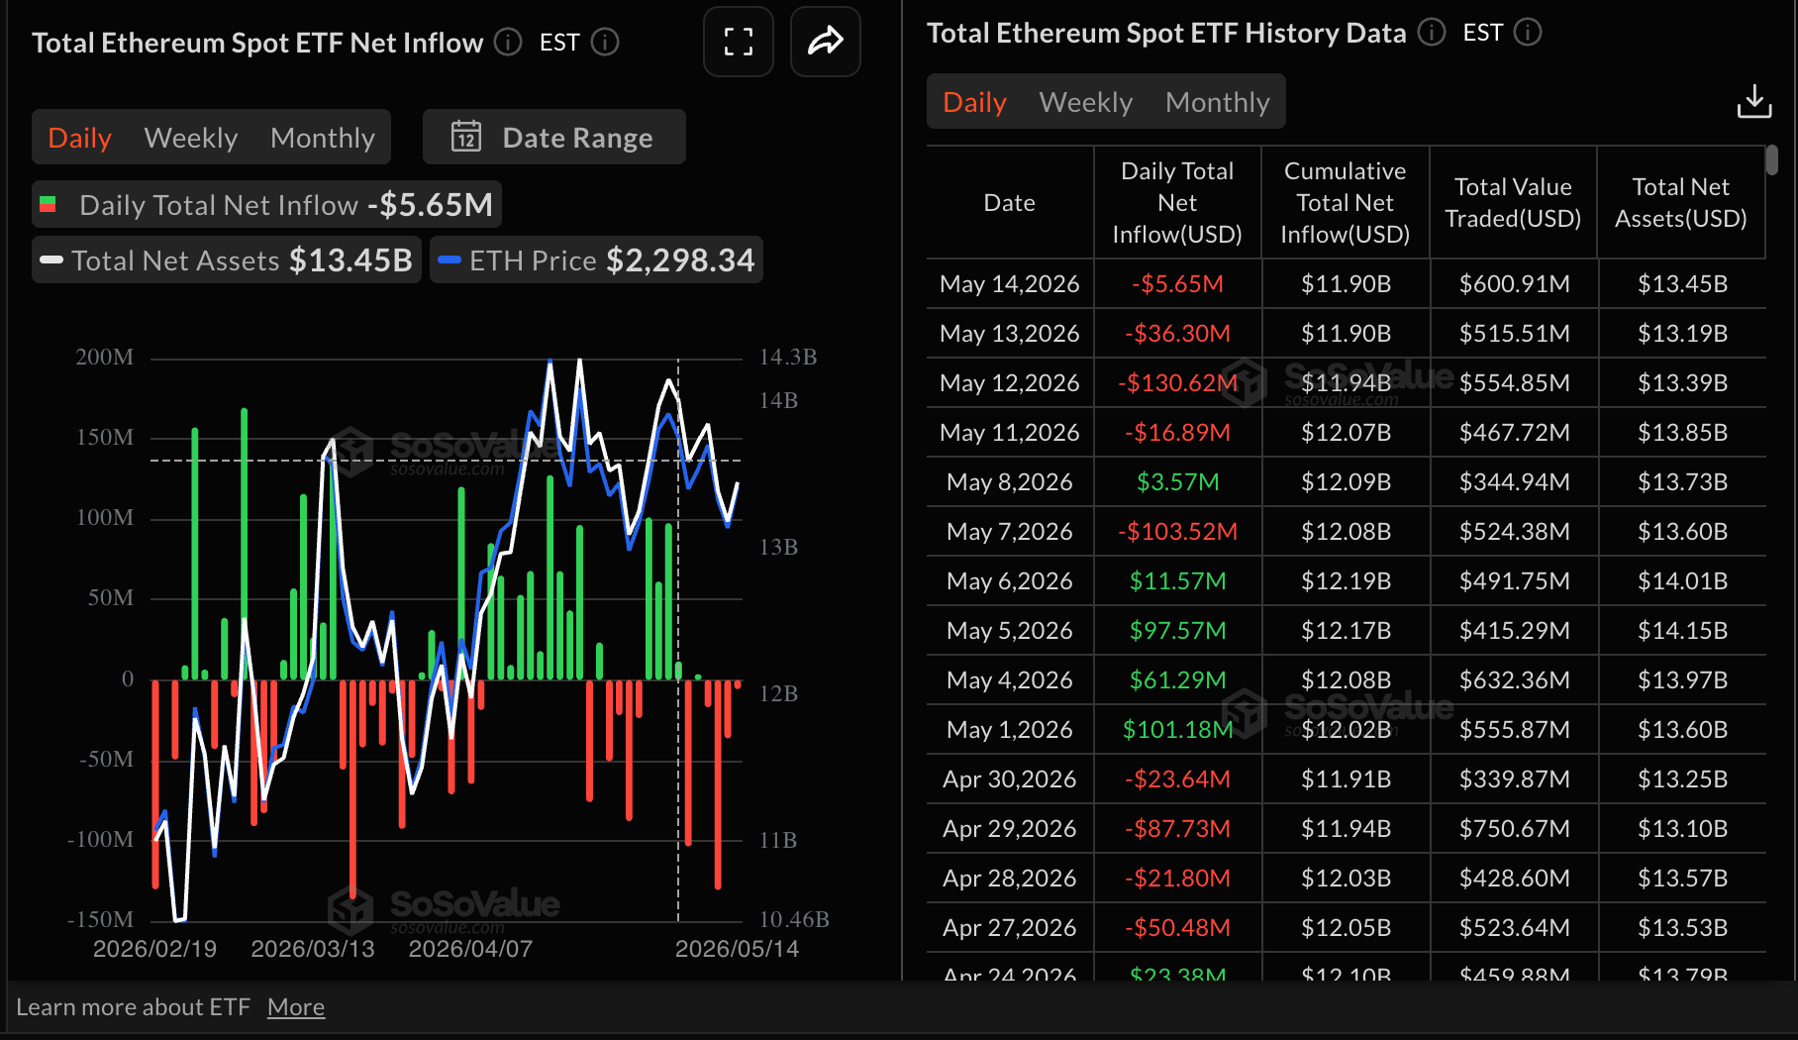The height and width of the screenshot is (1040, 1798).
Task: Click the -$5.65M inflow table cell
Action: point(1177,284)
